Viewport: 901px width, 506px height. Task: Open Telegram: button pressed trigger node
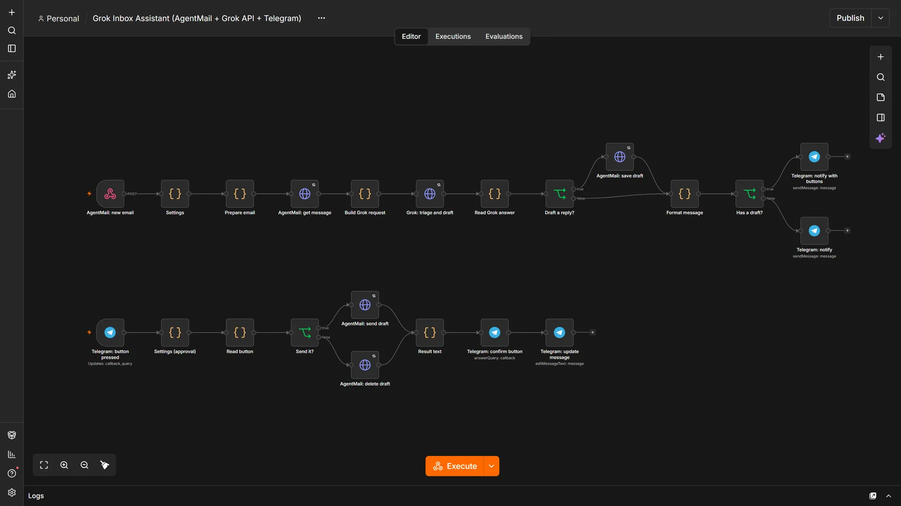tap(110, 332)
